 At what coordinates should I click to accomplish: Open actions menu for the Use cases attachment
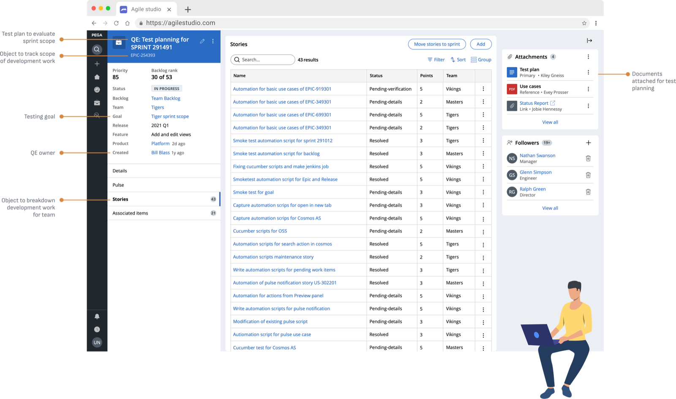click(588, 89)
